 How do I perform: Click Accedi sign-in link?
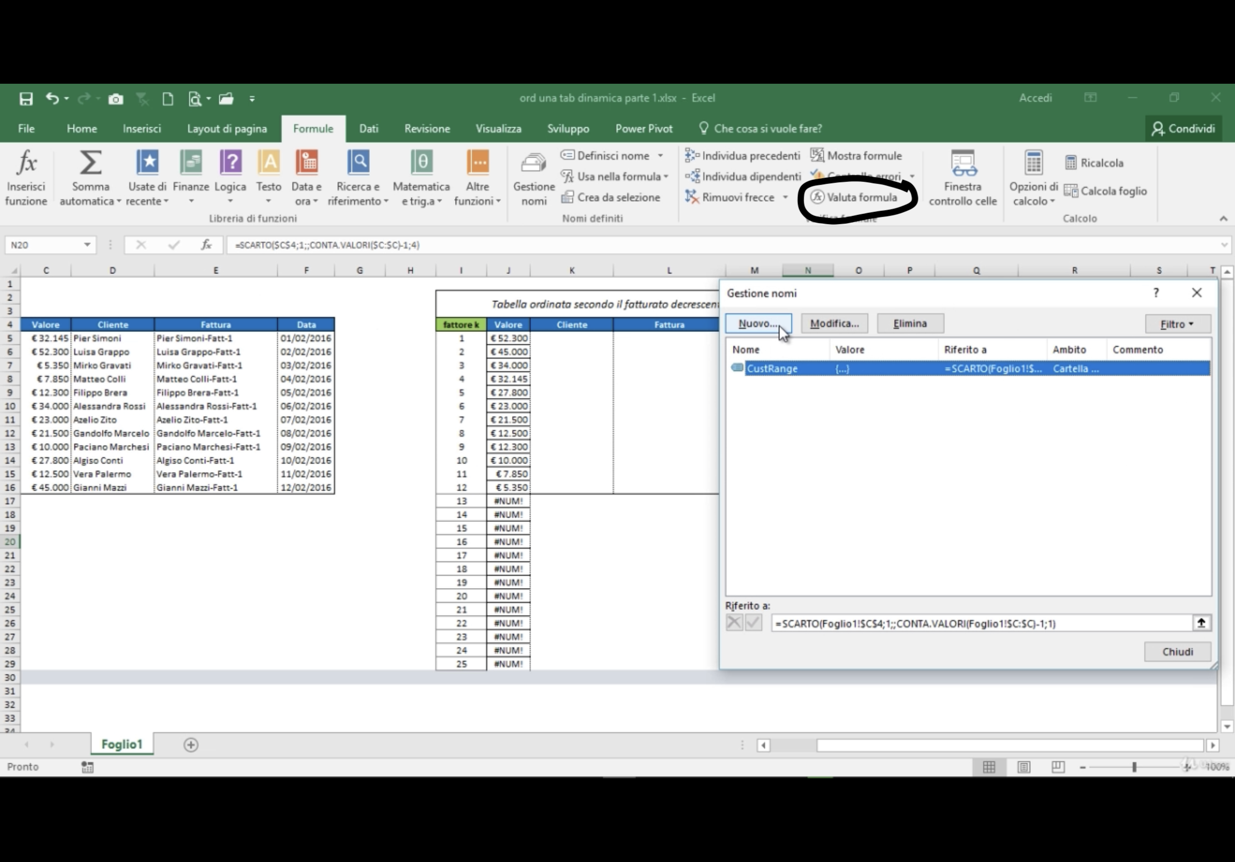tap(1035, 98)
